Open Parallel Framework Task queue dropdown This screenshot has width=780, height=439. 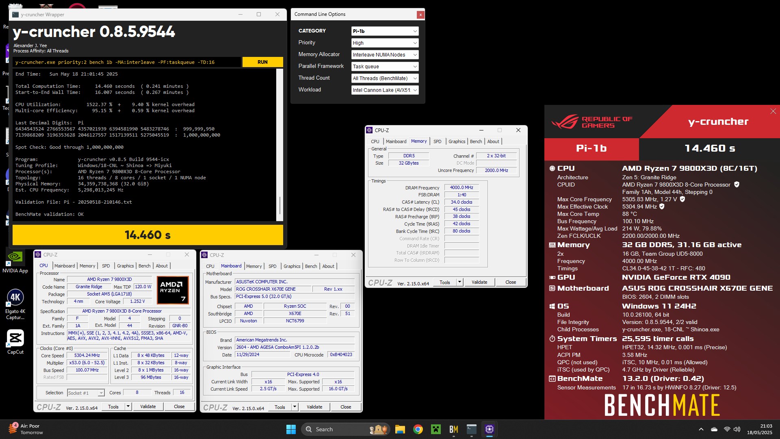[385, 66]
